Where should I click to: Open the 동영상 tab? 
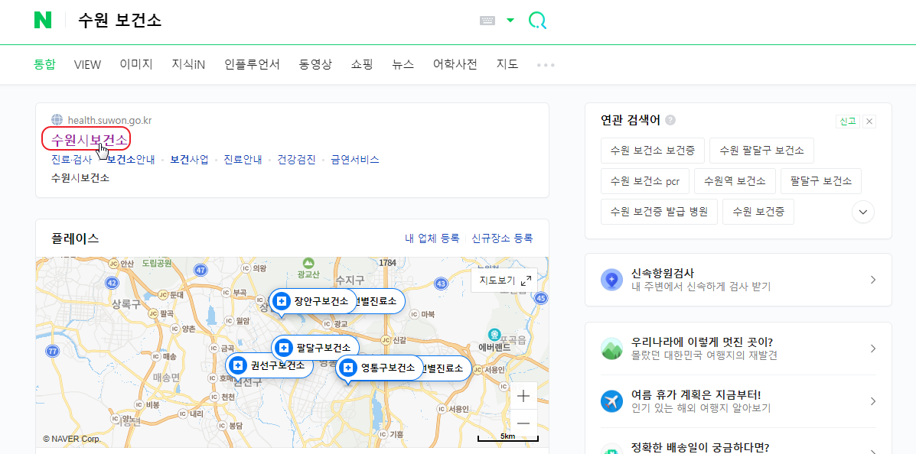click(x=315, y=64)
